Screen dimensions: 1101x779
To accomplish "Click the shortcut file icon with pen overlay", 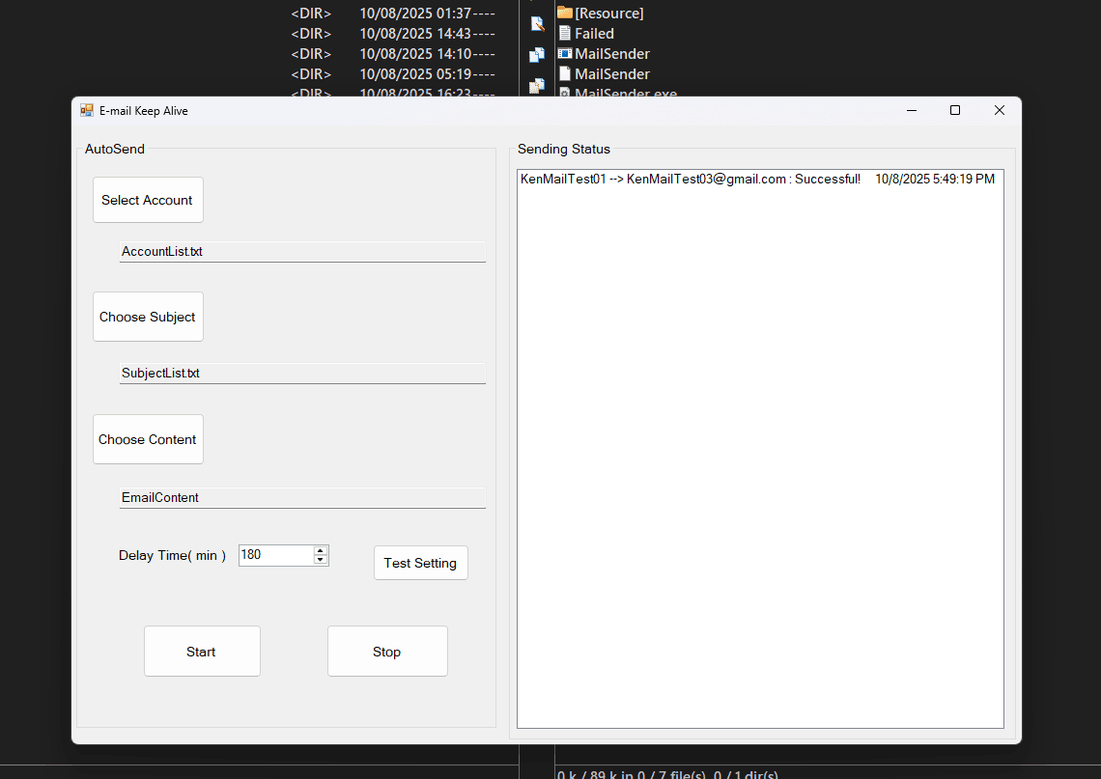I will [537, 23].
